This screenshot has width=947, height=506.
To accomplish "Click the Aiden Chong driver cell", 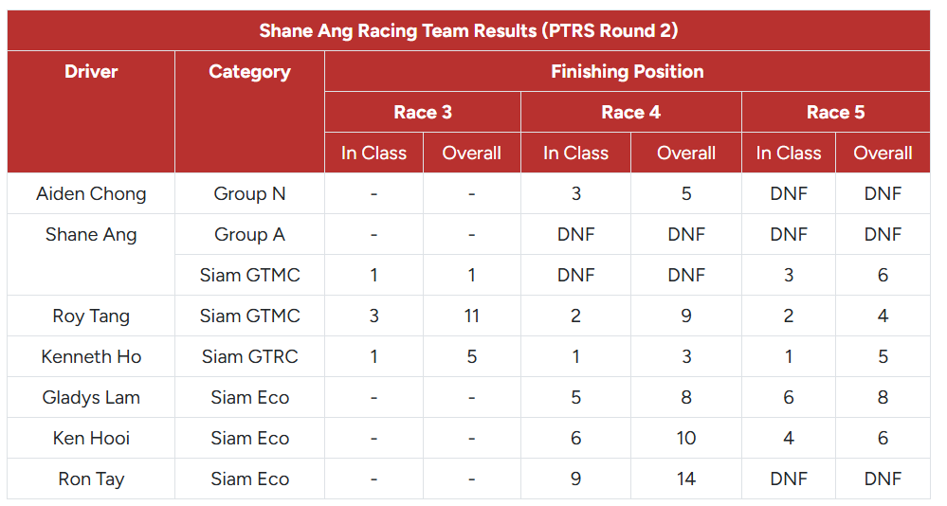I will (x=91, y=194).
